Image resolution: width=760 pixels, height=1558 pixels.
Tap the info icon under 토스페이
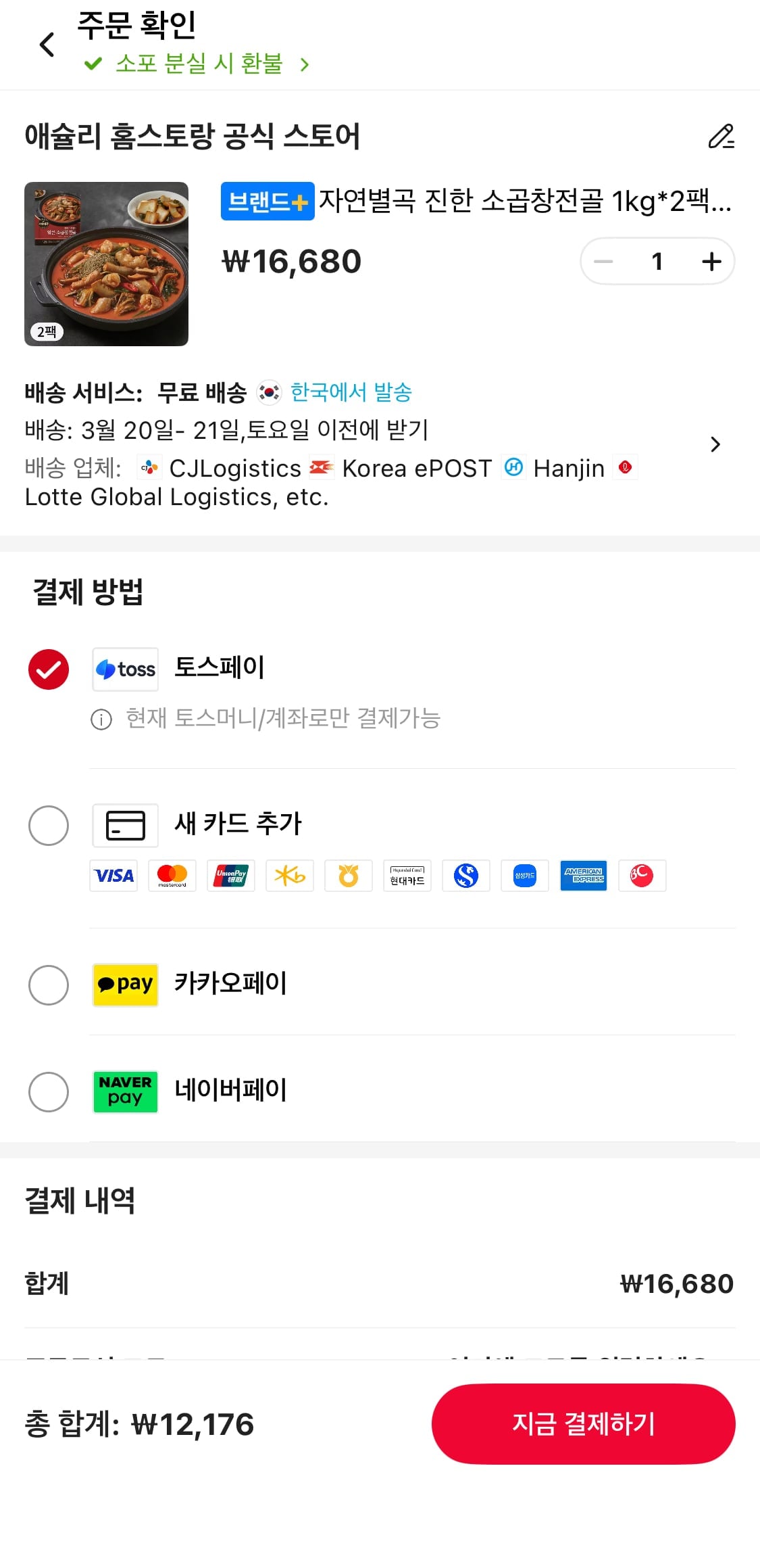[101, 719]
